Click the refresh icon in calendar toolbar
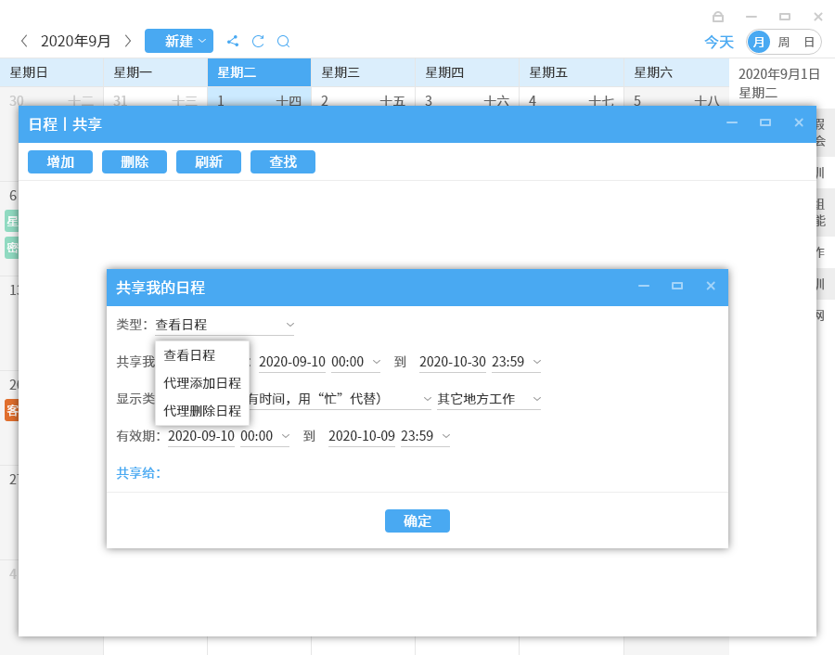This screenshot has width=835, height=655. tap(258, 41)
